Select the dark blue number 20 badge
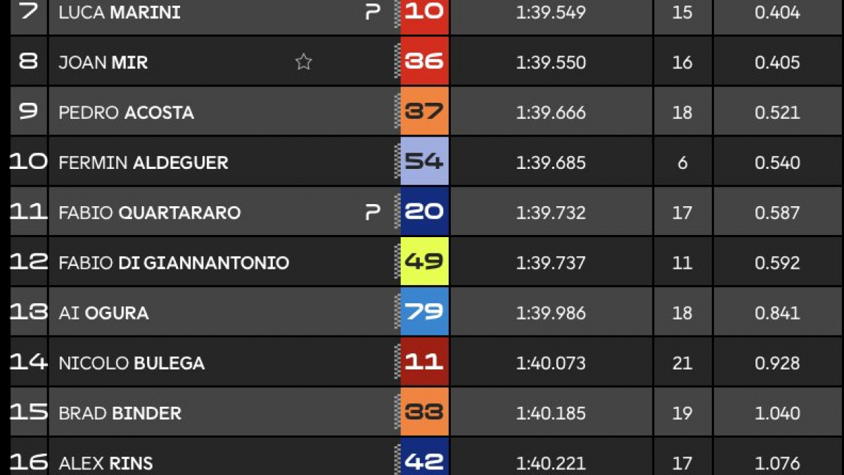Image resolution: width=844 pixels, height=475 pixels. (425, 211)
